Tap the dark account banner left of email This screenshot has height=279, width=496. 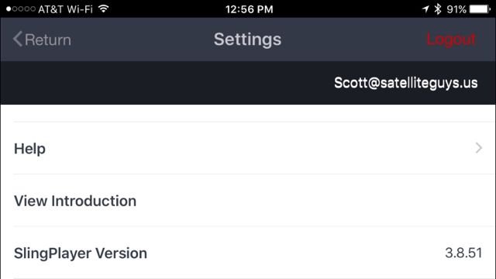(164, 83)
